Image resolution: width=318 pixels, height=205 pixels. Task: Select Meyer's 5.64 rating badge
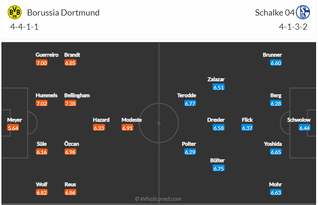coord(13,128)
